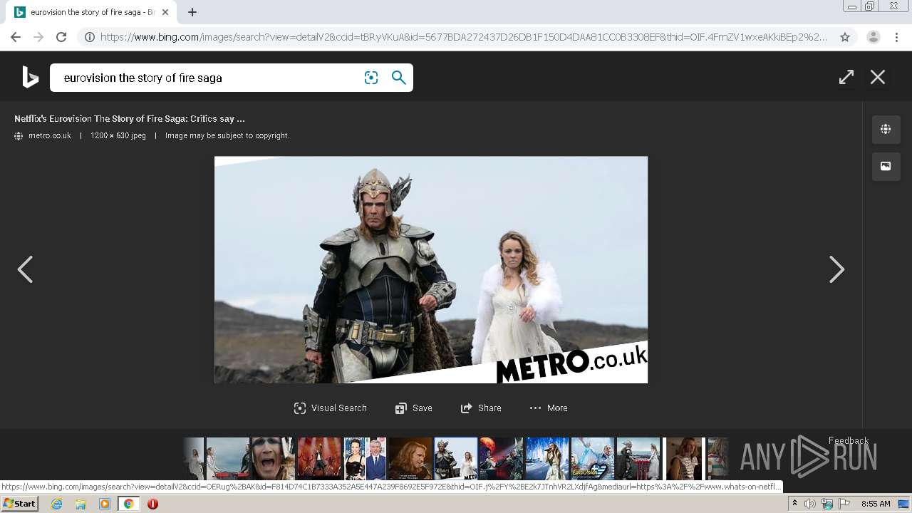Click the Visual Search button
The image size is (912, 513).
point(331,408)
